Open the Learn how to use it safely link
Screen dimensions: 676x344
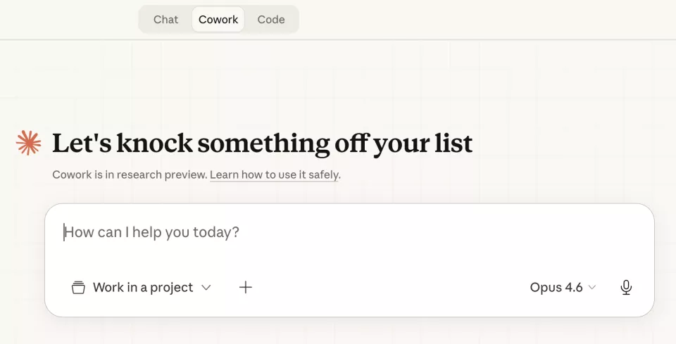275,174
